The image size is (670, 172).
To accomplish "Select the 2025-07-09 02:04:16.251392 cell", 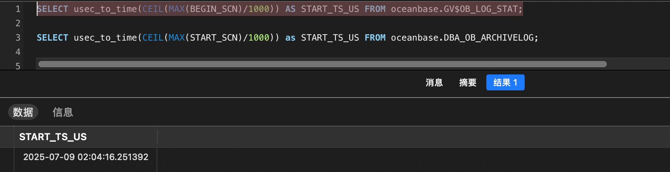I will coord(86,157).
